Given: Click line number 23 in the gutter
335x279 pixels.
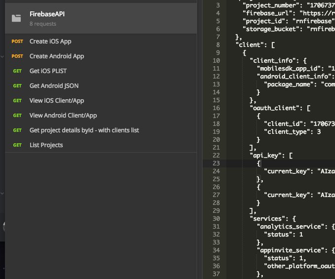Looking at the screenshot, I should (216, 163).
